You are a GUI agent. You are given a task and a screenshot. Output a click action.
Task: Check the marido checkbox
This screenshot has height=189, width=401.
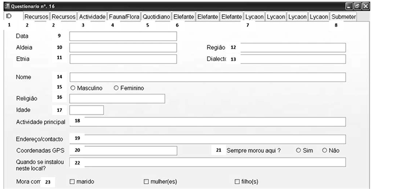(x=72, y=181)
